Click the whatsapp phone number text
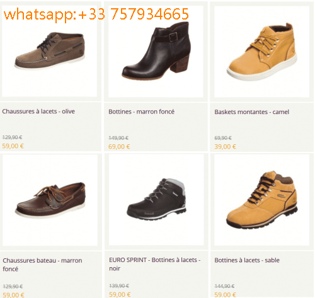 [x=96, y=14]
